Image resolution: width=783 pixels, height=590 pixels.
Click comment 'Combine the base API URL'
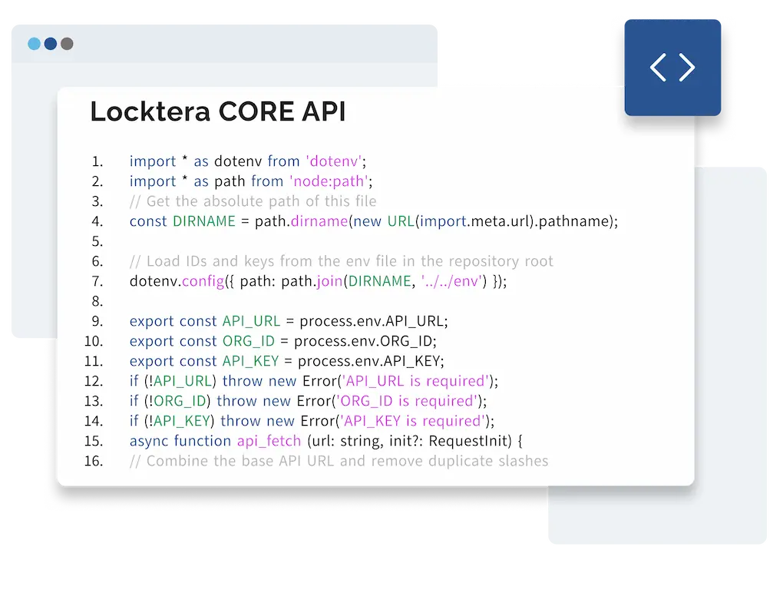[x=339, y=461]
